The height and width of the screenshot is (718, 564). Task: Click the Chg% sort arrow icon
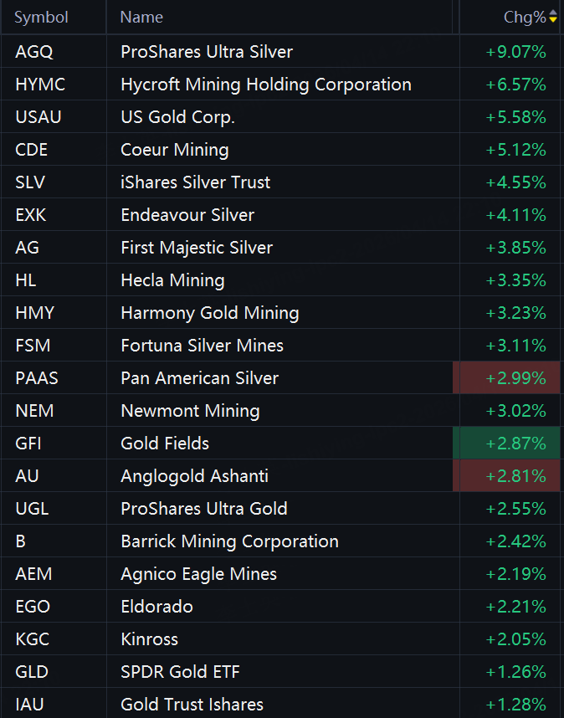(553, 18)
